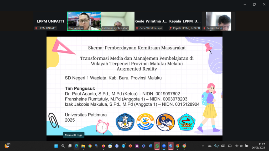Toggle the muted speaker volume icon
Viewport: 269px width, 151px height.
coord(241,146)
